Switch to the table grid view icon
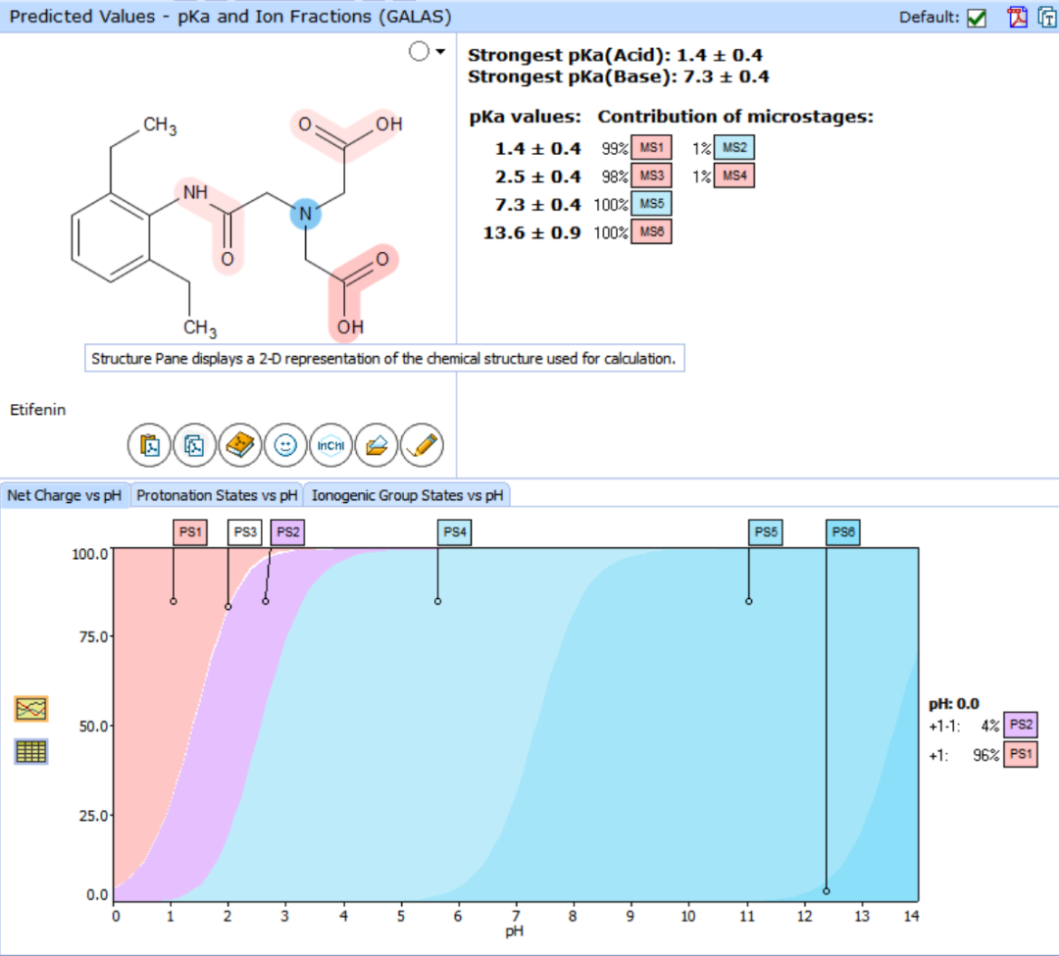The width and height of the screenshot is (1059, 956). click(x=31, y=751)
